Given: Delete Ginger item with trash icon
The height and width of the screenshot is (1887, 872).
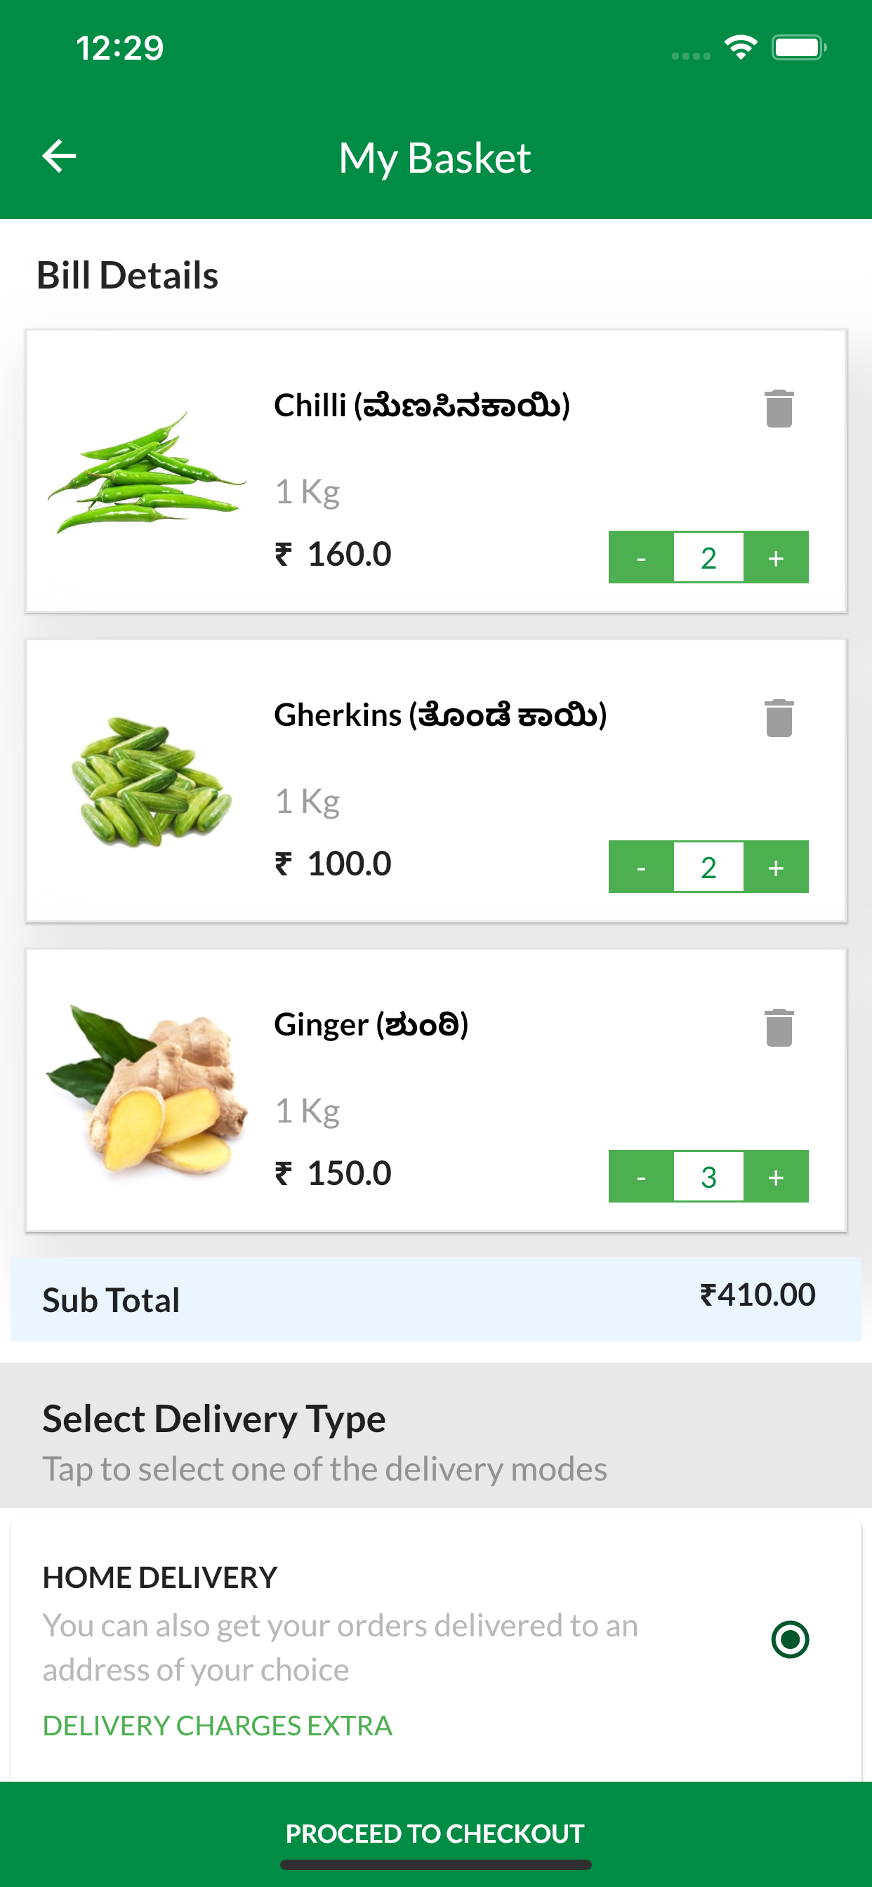Looking at the screenshot, I should (779, 1028).
